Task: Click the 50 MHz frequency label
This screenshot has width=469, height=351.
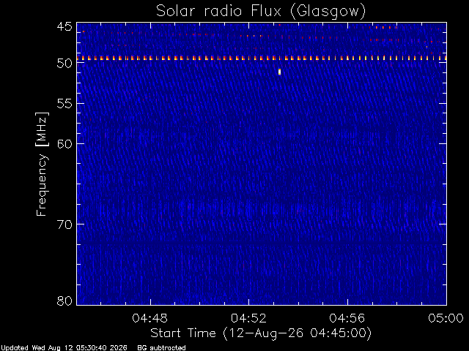Action: pos(64,64)
